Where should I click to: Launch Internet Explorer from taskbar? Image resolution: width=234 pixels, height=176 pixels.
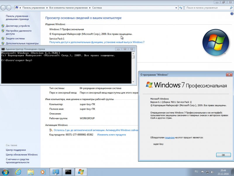point(18,172)
